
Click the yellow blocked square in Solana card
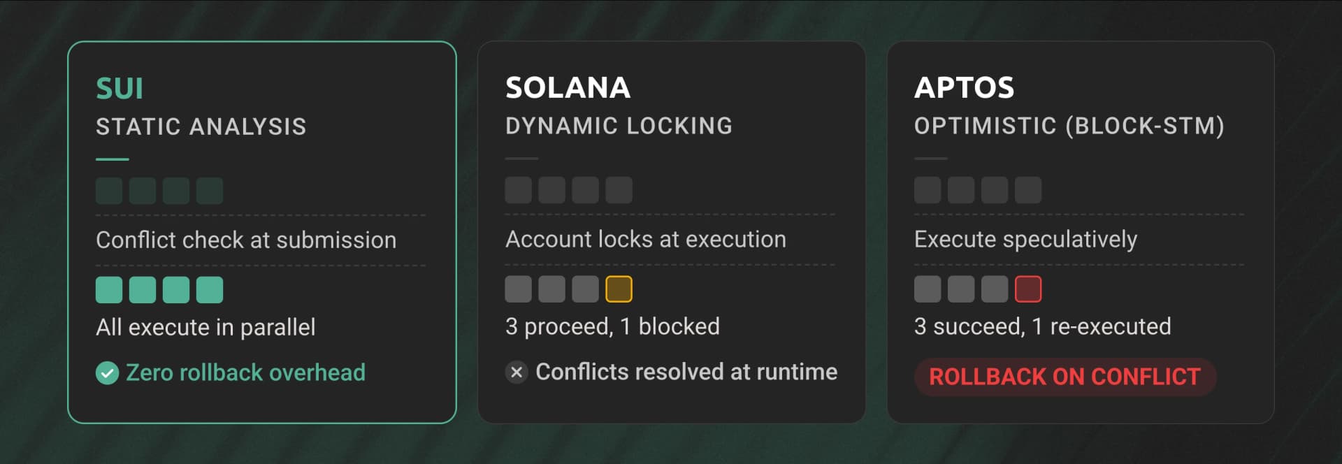[619, 289]
